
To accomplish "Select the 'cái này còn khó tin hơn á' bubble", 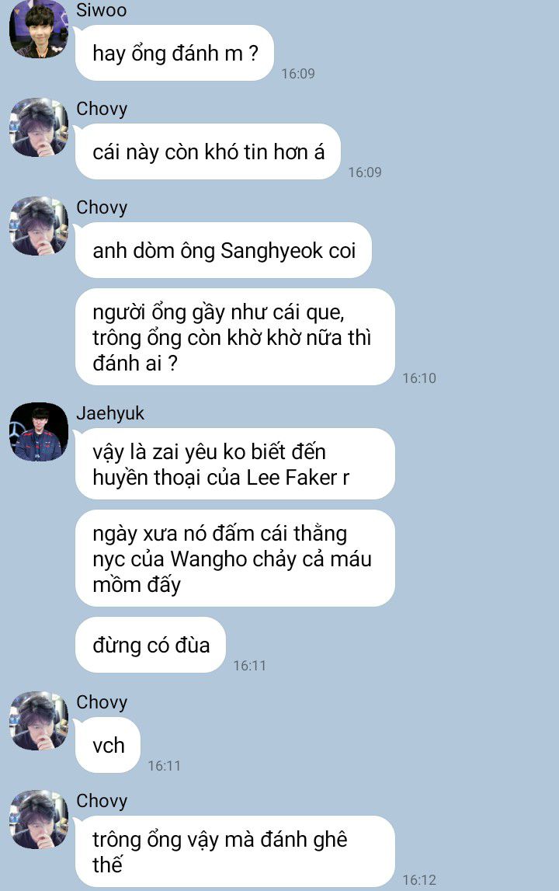I will click(208, 151).
